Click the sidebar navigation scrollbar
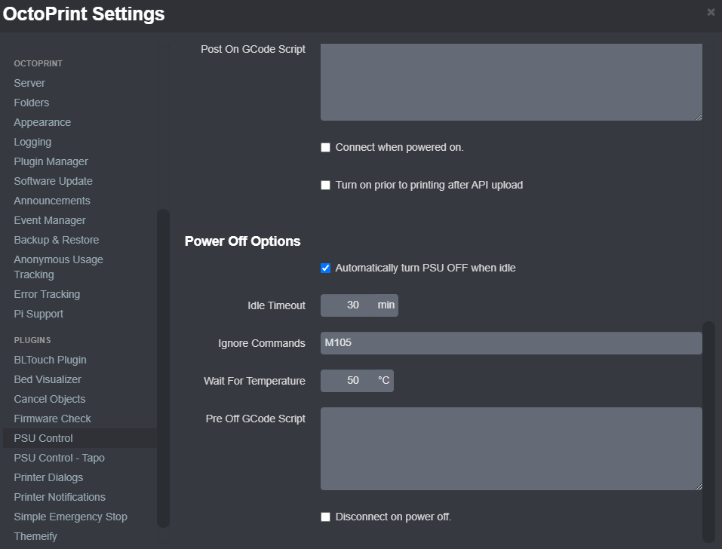Screen dimensions: 722x549 point(163,368)
